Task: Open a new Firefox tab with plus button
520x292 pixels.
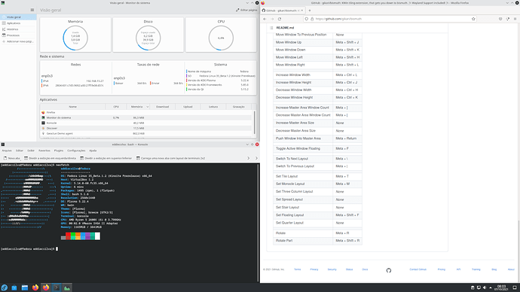Action: click(x=310, y=11)
